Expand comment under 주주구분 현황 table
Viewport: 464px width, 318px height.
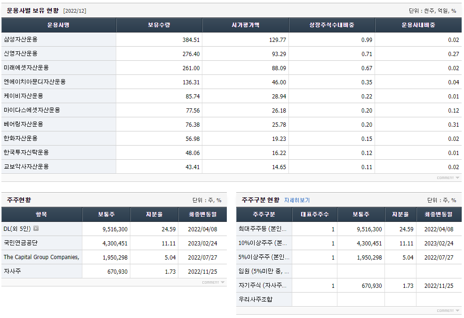tap(448, 310)
